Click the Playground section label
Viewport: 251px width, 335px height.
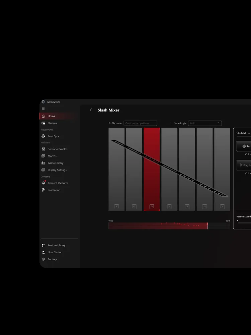[47, 130]
